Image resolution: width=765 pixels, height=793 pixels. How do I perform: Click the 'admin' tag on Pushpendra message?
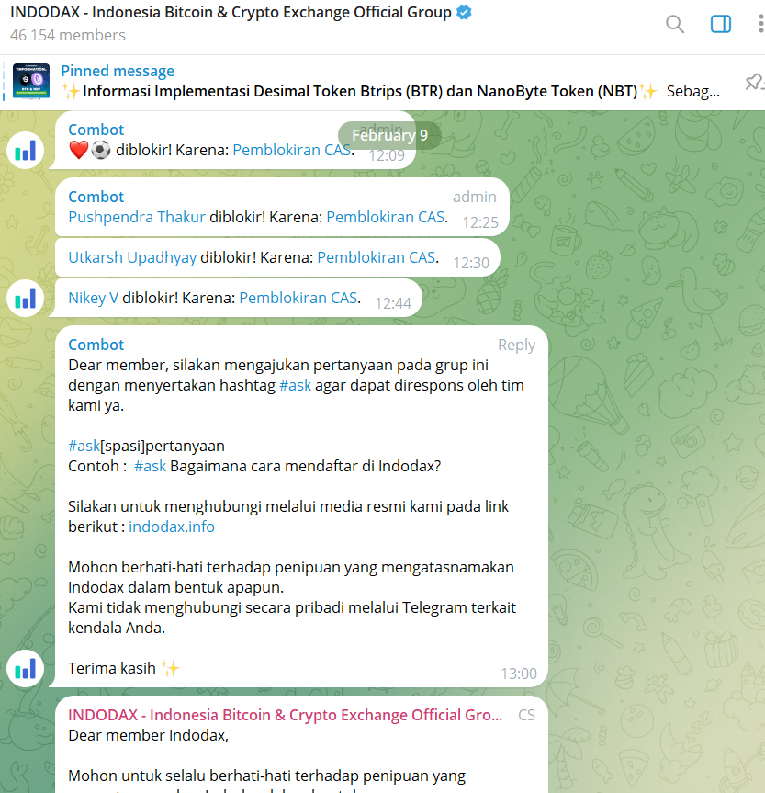tap(474, 197)
